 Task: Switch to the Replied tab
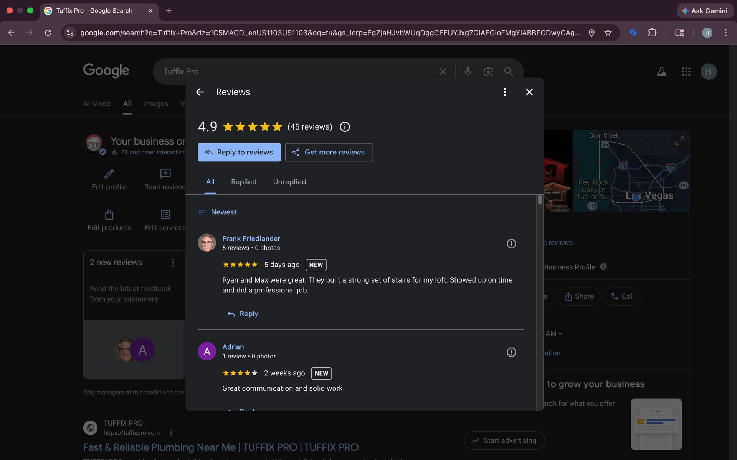click(x=244, y=182)
